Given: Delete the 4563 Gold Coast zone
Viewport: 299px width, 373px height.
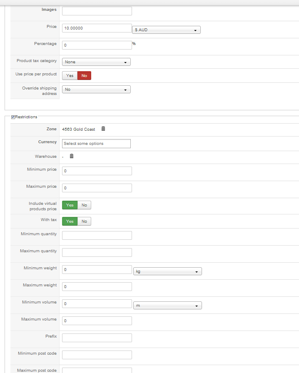Looking at the screenshot, I should click(x=103, y=129).
